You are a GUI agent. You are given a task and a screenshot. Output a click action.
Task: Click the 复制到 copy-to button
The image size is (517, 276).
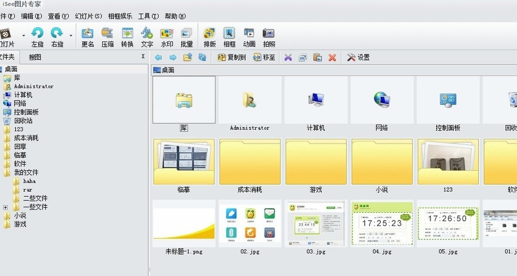tap(232, 57)
